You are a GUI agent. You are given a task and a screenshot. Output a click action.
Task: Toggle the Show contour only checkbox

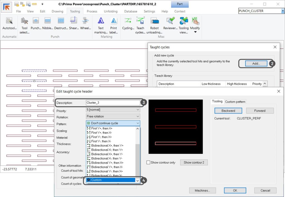pos(148,162)
